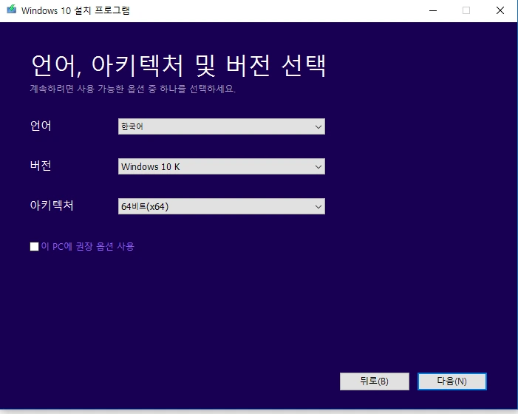The image size is (518, 414).
Task: Open the 언어 (language) dropdown showing 한국어
Action: point(222,126)
